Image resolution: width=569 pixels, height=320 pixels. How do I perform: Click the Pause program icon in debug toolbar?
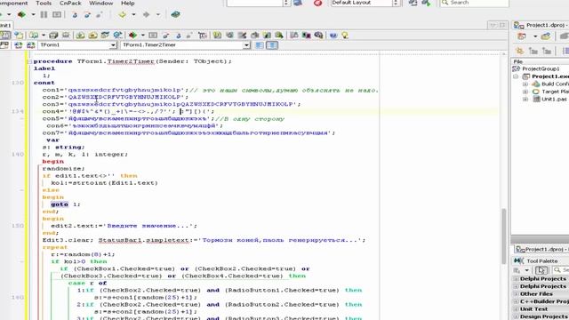(44, 14)
